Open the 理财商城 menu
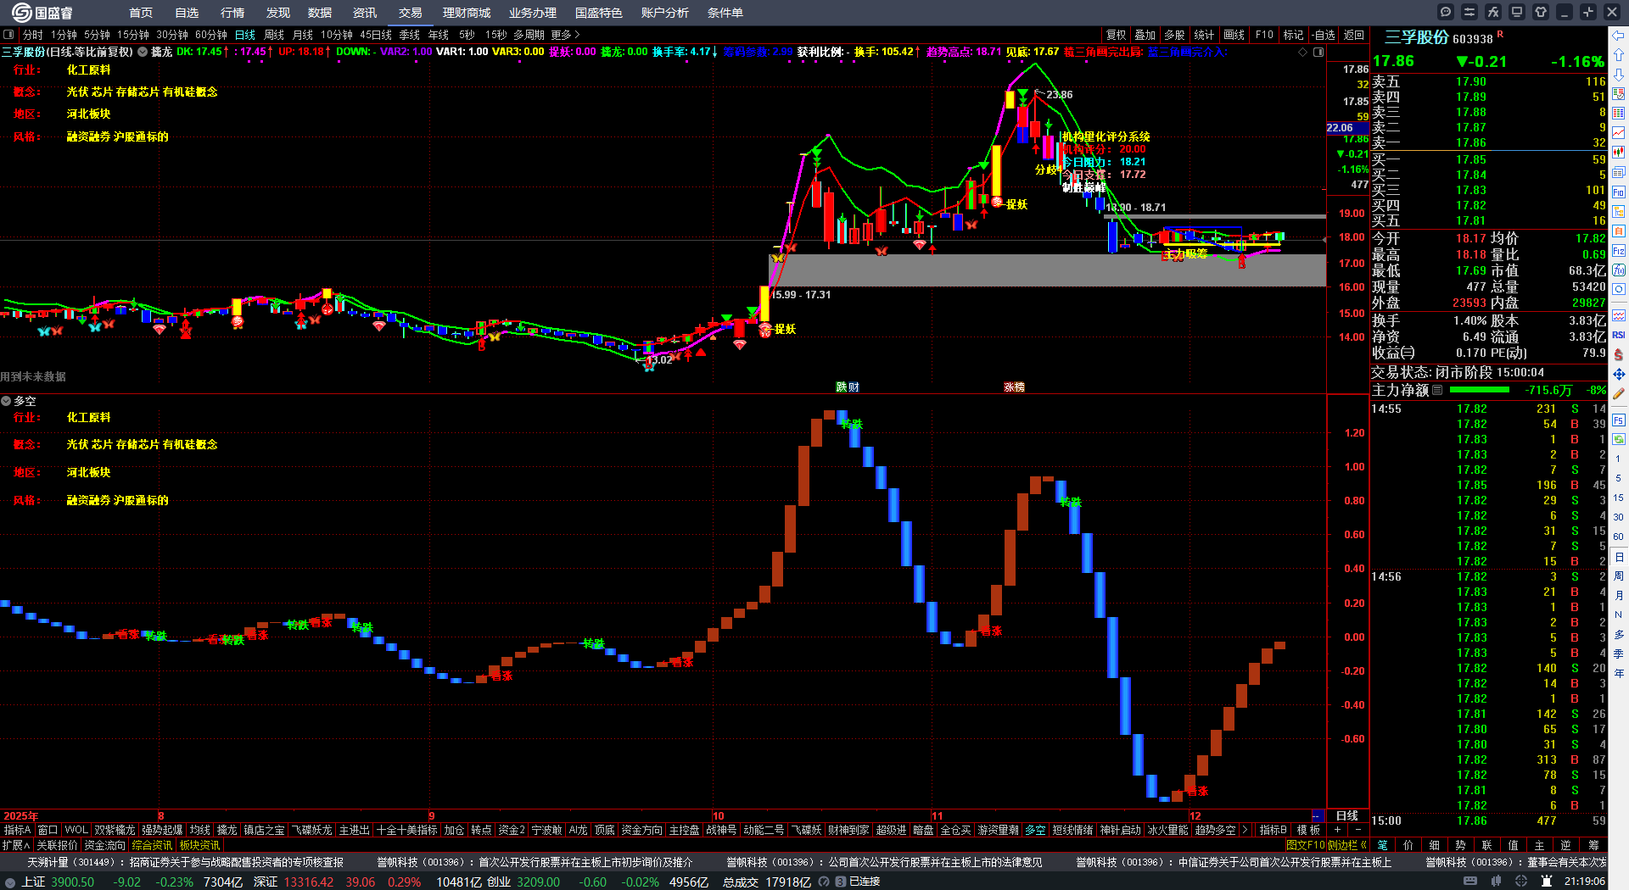Viewport: 1629px width, 890px height. pyautogui.click(x=467, y=13)
